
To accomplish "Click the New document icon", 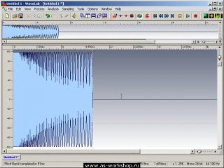I will pos(7,16).
